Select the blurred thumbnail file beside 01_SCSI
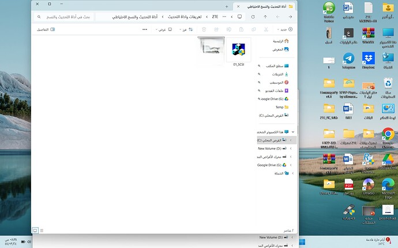Viewport: 398px width, 248px height. [x=211, y=51]
